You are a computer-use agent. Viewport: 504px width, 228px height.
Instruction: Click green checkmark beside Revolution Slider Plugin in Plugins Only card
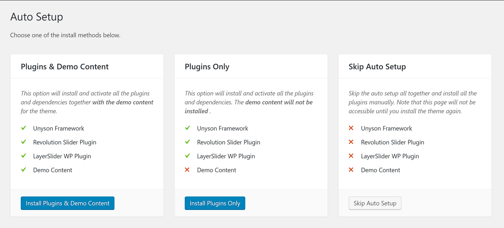pyautogui.click(x=187, y=142)
